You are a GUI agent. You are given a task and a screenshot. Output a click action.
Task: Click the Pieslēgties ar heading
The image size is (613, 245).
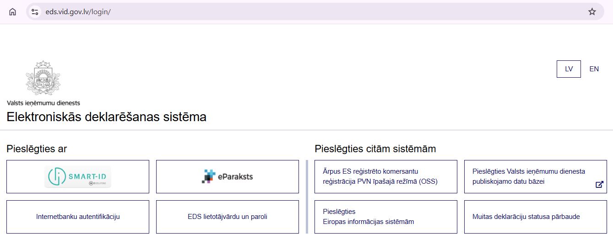(37, 149)
